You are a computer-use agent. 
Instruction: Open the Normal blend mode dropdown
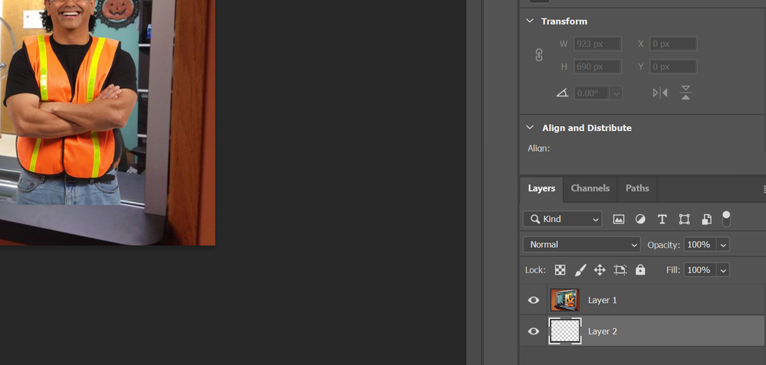click(581, 245)
